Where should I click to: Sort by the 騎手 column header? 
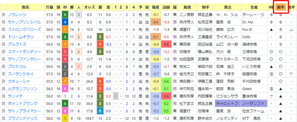[x=206, y=7]
